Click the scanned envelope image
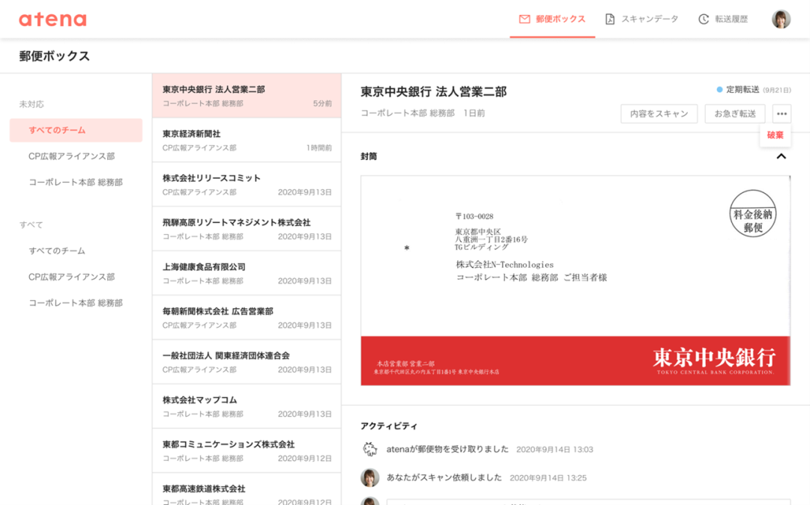Viewport: 810px width, 505px height. (575, 281)
